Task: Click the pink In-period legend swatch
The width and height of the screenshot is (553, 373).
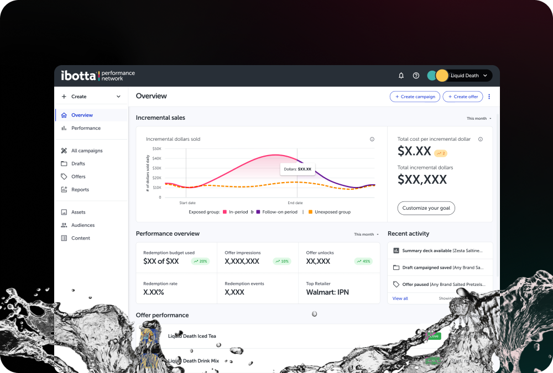Action: coord(225,212)
